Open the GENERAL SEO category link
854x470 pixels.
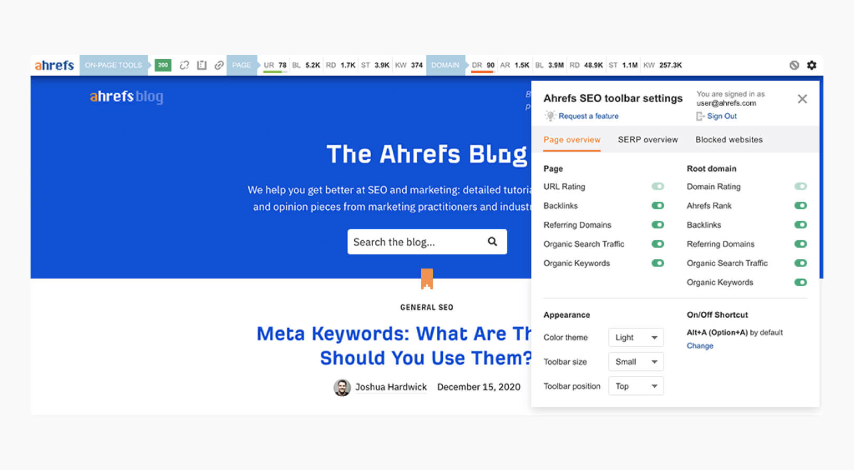tap(427, 307)
